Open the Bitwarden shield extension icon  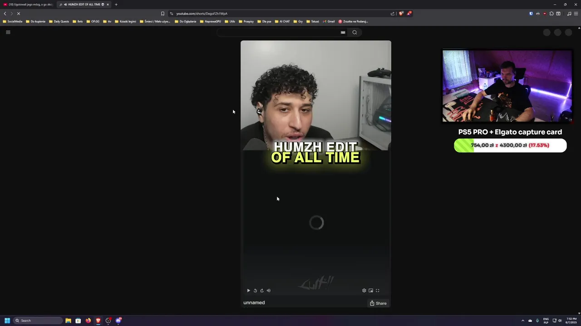(x=531, y=14)
